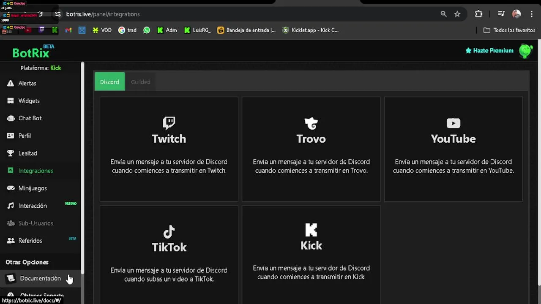
Task: Click the Perfil menu item label
Action: [25, 136]
